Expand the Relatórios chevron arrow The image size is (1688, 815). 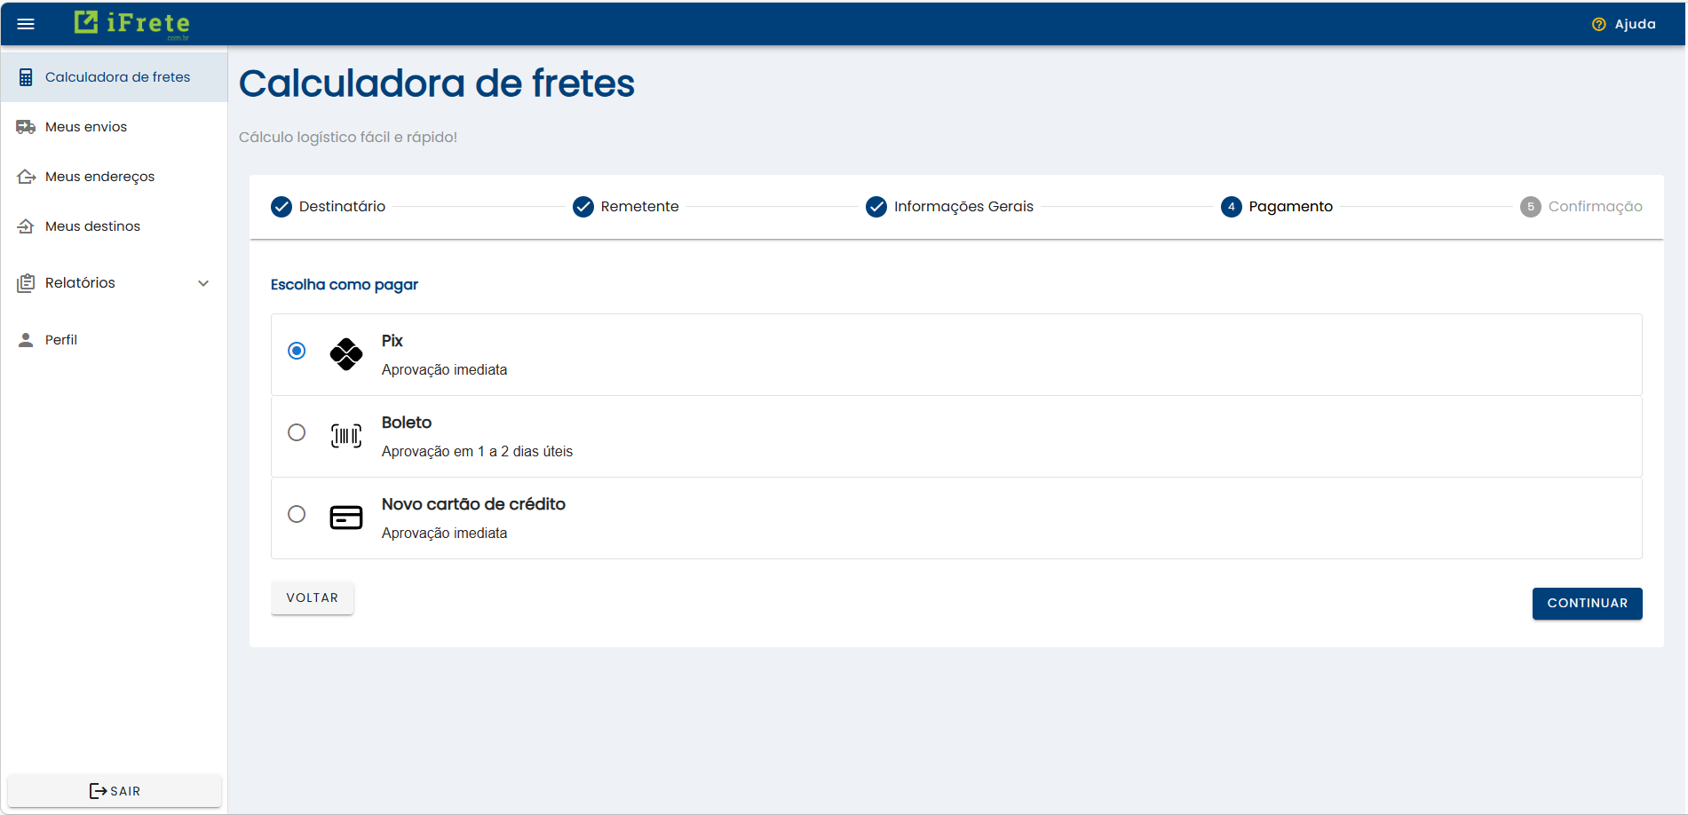[x=203, y=283]
